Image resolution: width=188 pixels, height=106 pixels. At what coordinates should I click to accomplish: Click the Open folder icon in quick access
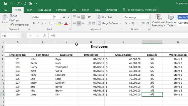[x=31, y=3]
